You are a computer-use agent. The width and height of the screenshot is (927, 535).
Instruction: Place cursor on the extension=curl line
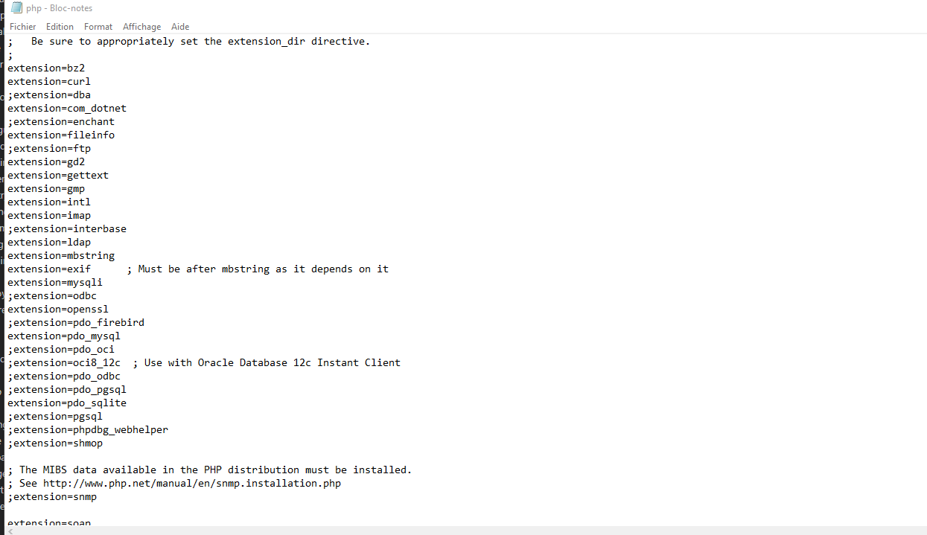[x=49, y=81]
